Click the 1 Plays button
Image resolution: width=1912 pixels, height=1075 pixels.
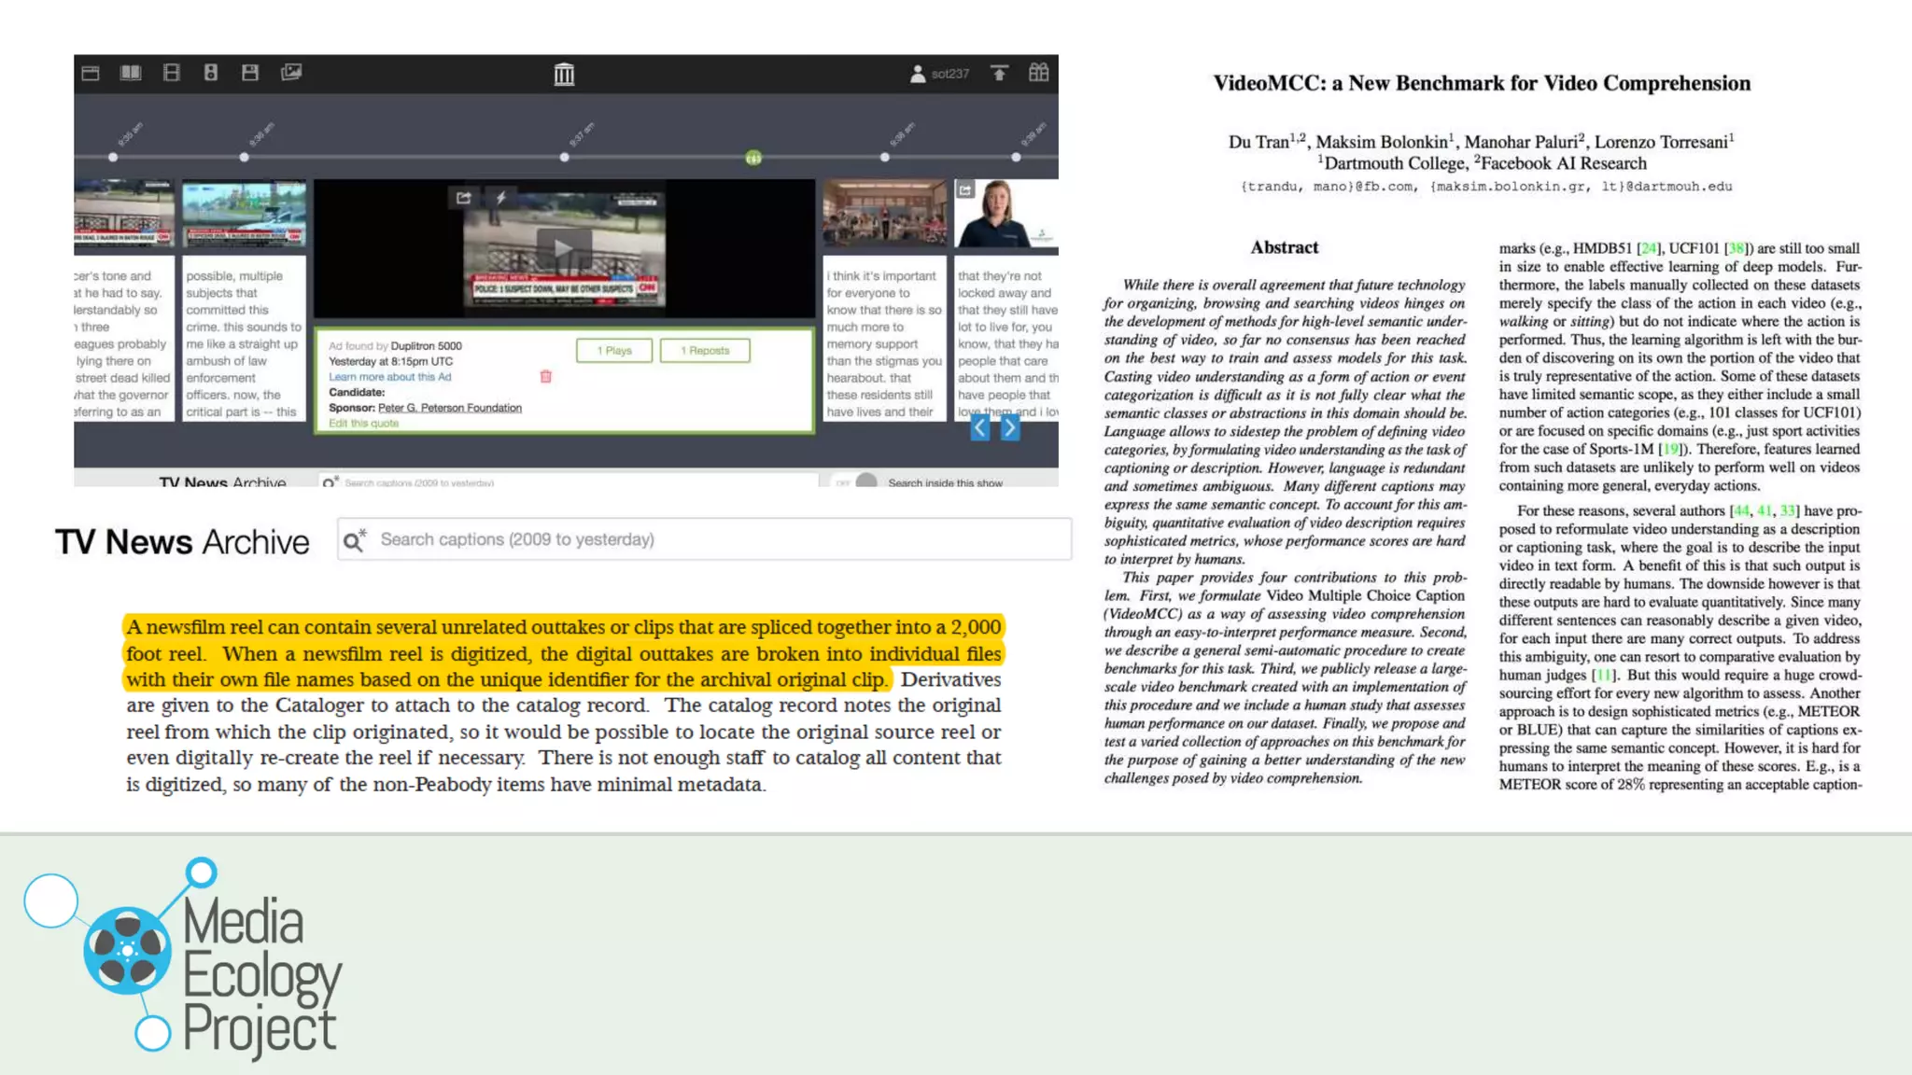pos(614,351)
